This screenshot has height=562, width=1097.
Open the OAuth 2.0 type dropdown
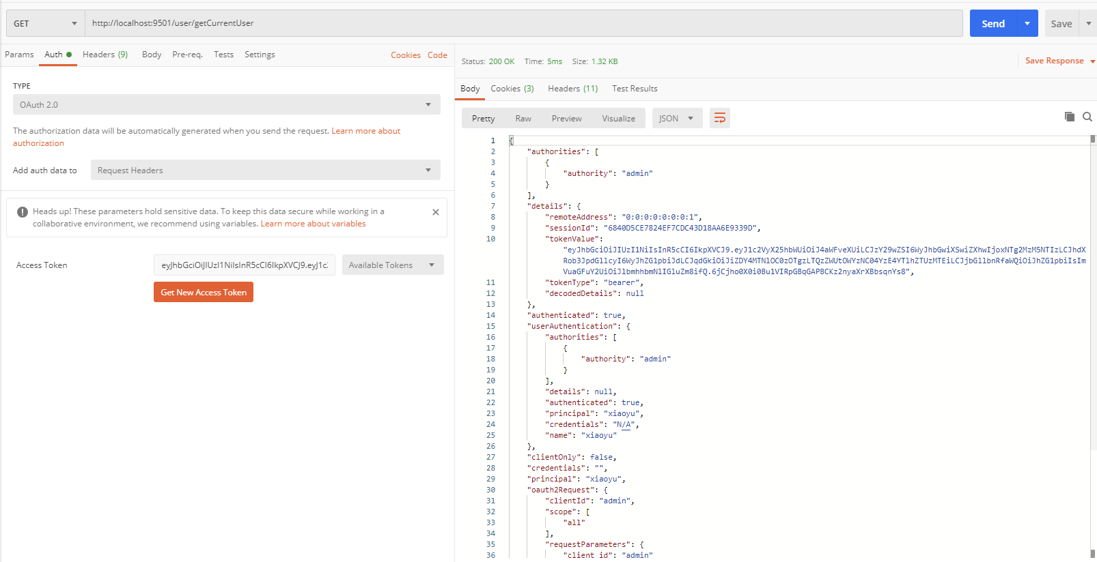pyautogui.click(x=226, y=104)
